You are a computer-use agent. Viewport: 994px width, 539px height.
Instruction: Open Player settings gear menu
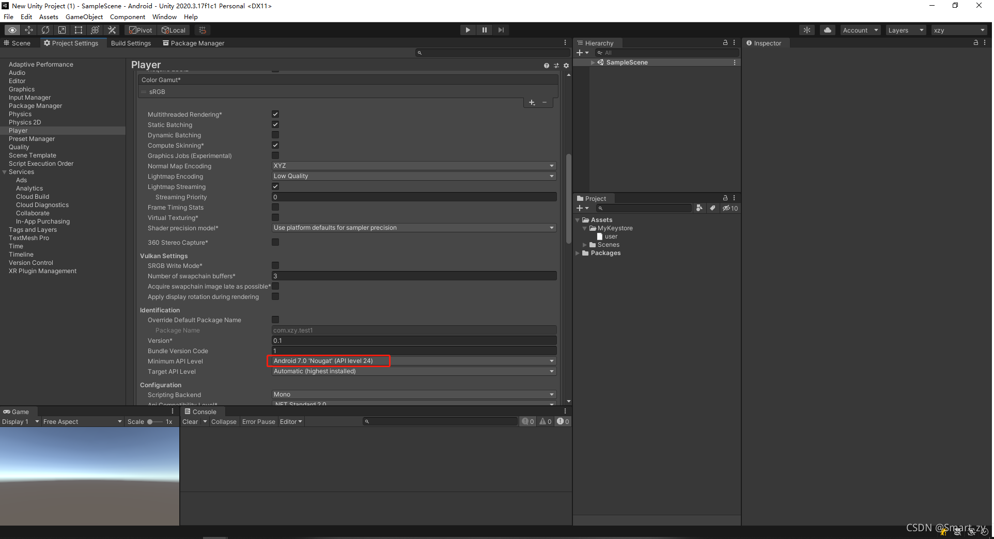pyautogui.click(x=566, y=66)
